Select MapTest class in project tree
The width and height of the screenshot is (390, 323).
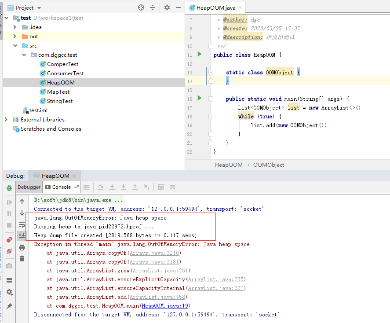pyautogui.click(x=58, y=92)
